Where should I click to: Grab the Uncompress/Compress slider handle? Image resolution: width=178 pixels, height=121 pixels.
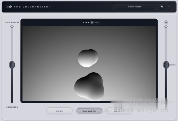pos(12,65)
